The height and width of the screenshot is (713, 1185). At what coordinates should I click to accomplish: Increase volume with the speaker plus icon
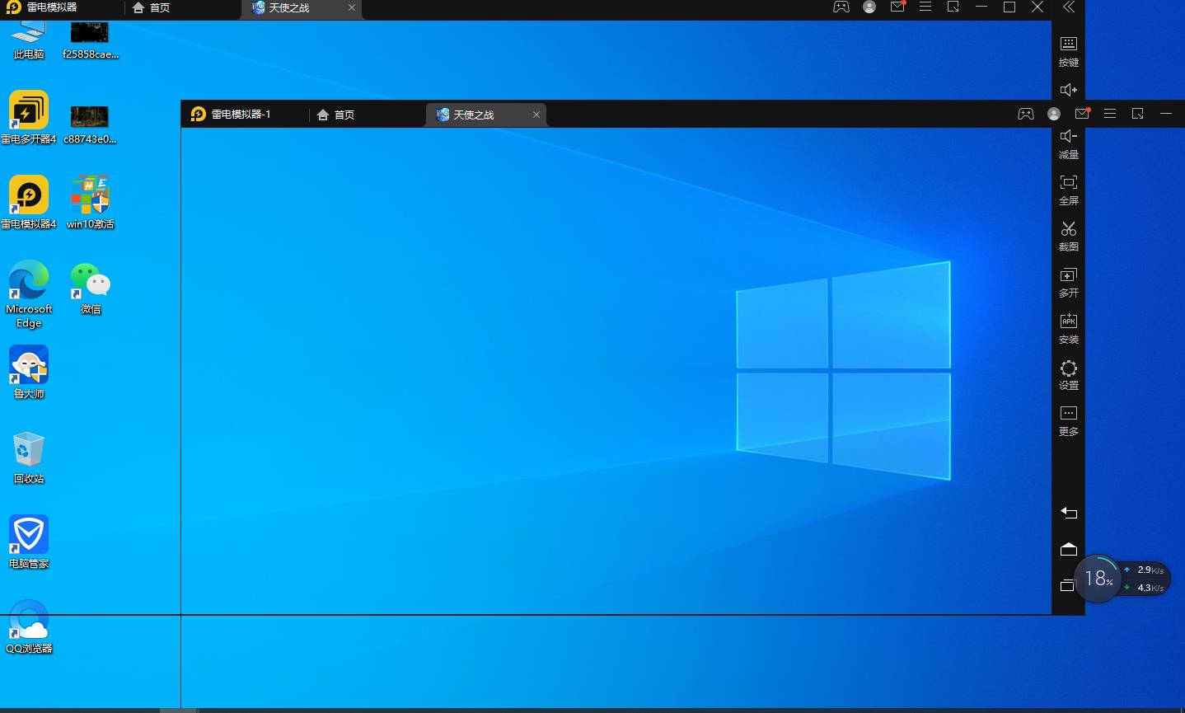click(1068, 89)
